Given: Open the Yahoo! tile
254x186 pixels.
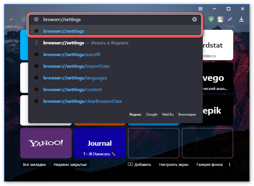Looking at the screenshot, I should [x=46, y=143].
